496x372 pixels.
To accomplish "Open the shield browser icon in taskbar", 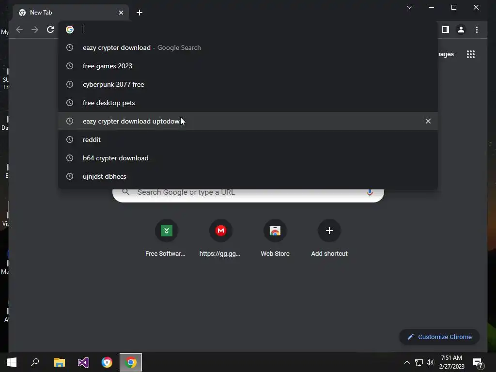I will pyautogui.click(x=107, y=362).
